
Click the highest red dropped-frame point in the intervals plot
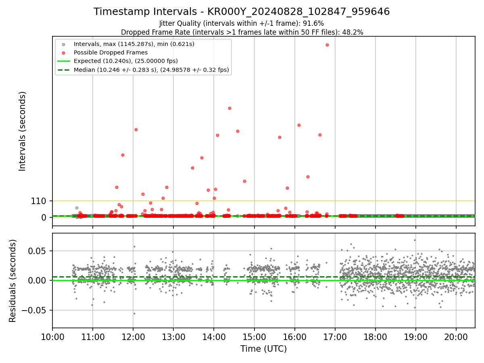(327, 45)
